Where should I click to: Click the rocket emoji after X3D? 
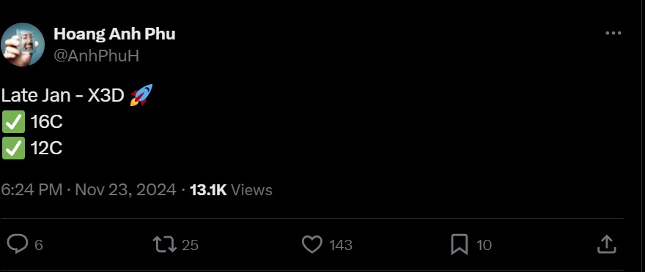tap(141, 95)
